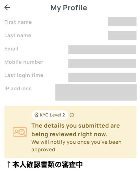Tap the 'details being reviewed' message
Image resolution: width=140 pixels, height=172 pixels.
tap(76, 130)
